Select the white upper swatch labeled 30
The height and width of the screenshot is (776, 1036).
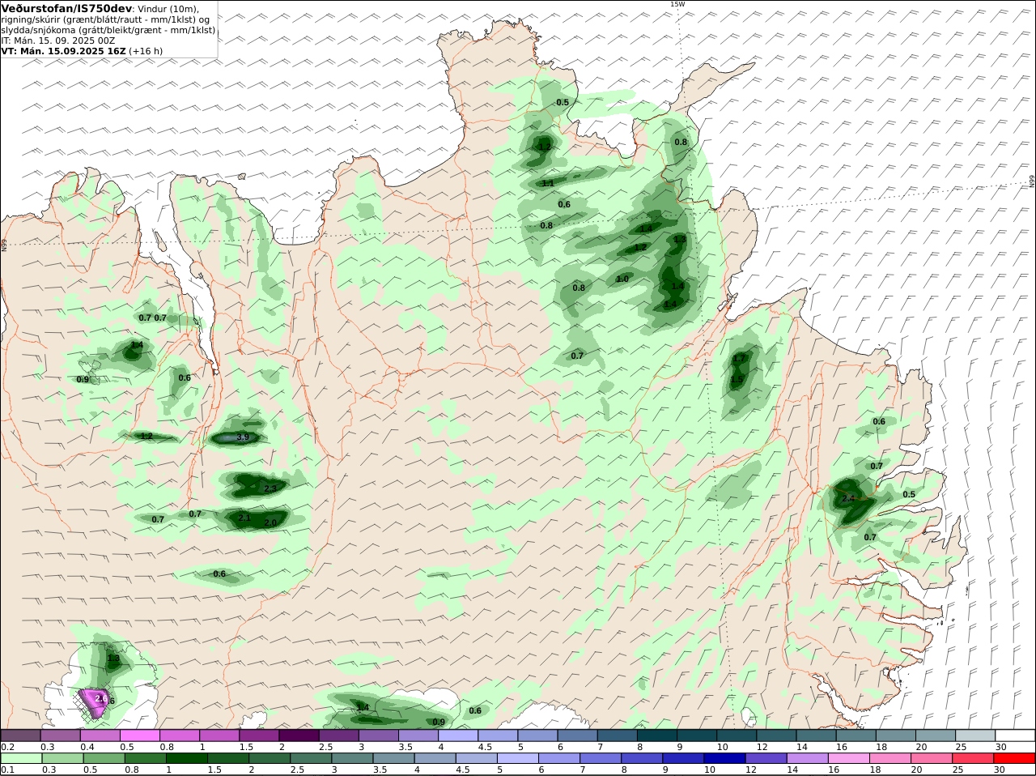pos(1015,735)
